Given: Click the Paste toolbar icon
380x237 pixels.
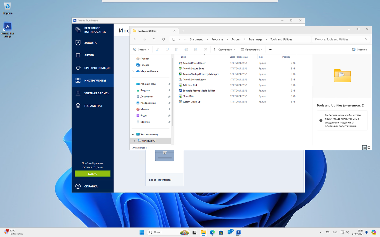Looking at the screenshot, I should (x=177, y=50).
